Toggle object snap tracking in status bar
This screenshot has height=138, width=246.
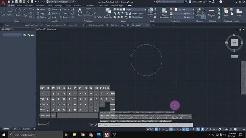[x=184, y=129]
